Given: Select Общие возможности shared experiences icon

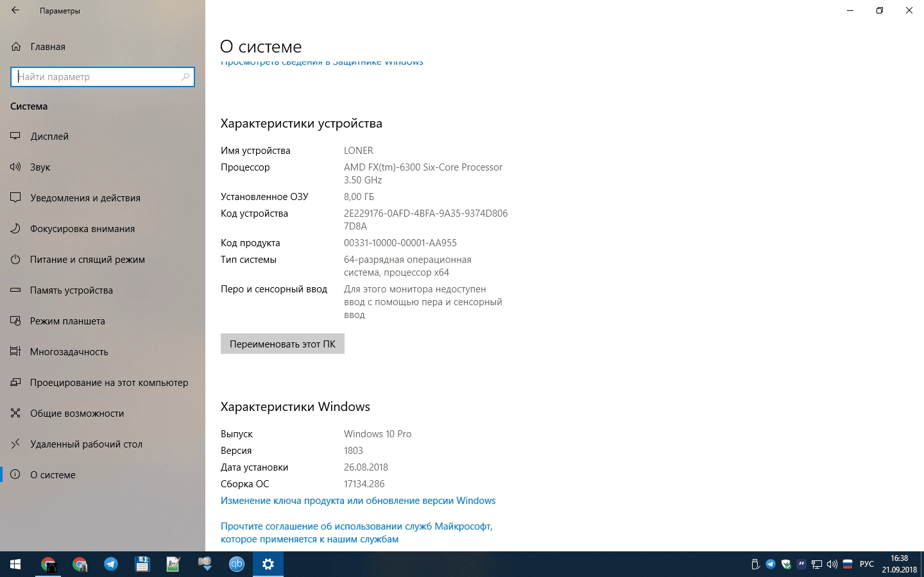Looking at the screenshot, I should point(16,413).
